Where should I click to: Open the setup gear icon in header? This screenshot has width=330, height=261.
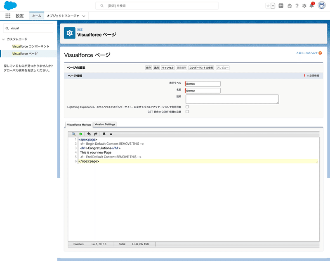304,6
